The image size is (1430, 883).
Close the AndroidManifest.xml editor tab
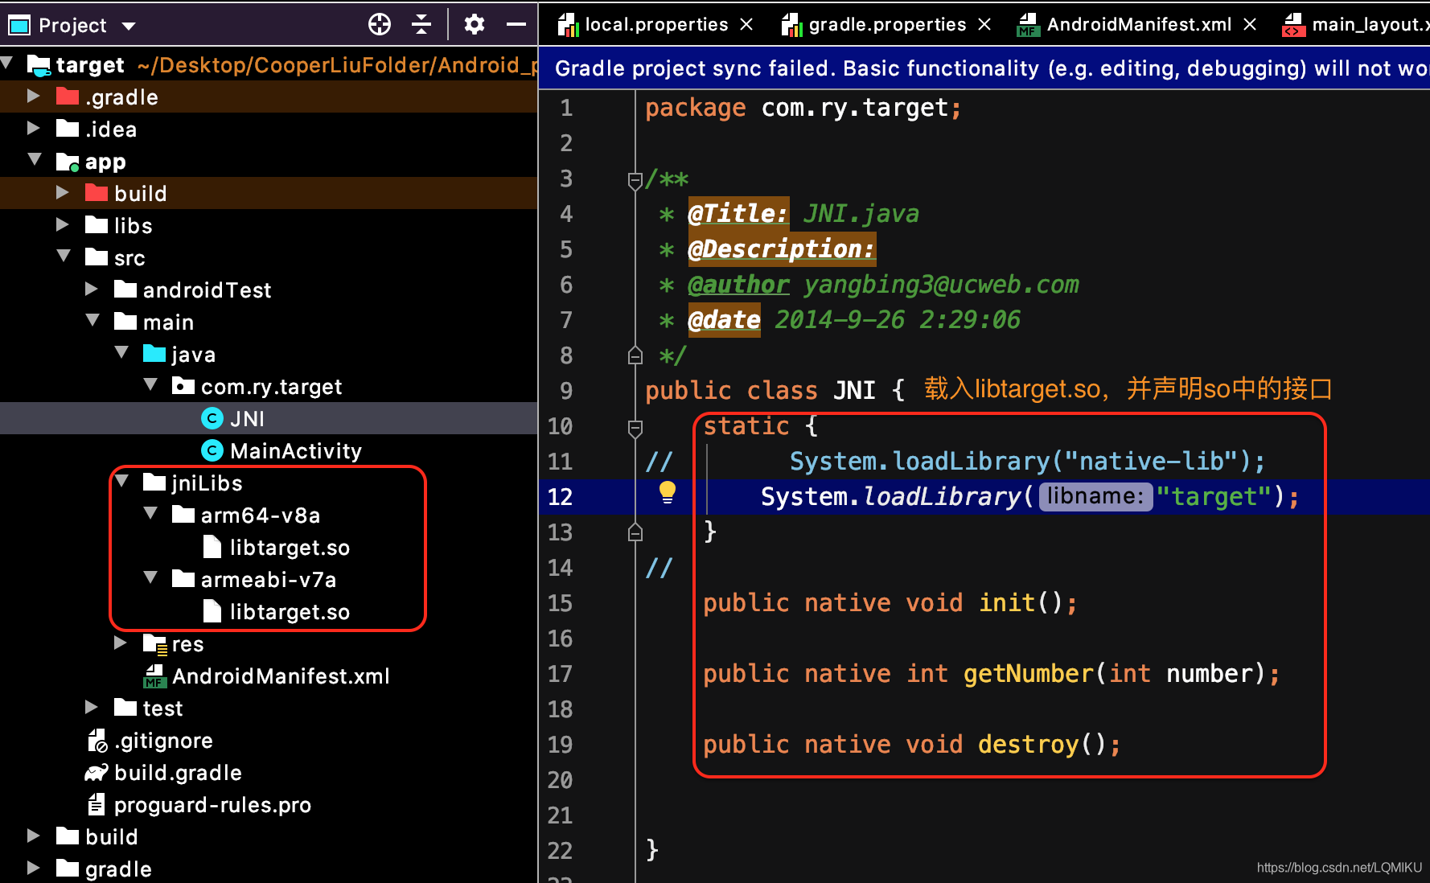pos(1250,25)
